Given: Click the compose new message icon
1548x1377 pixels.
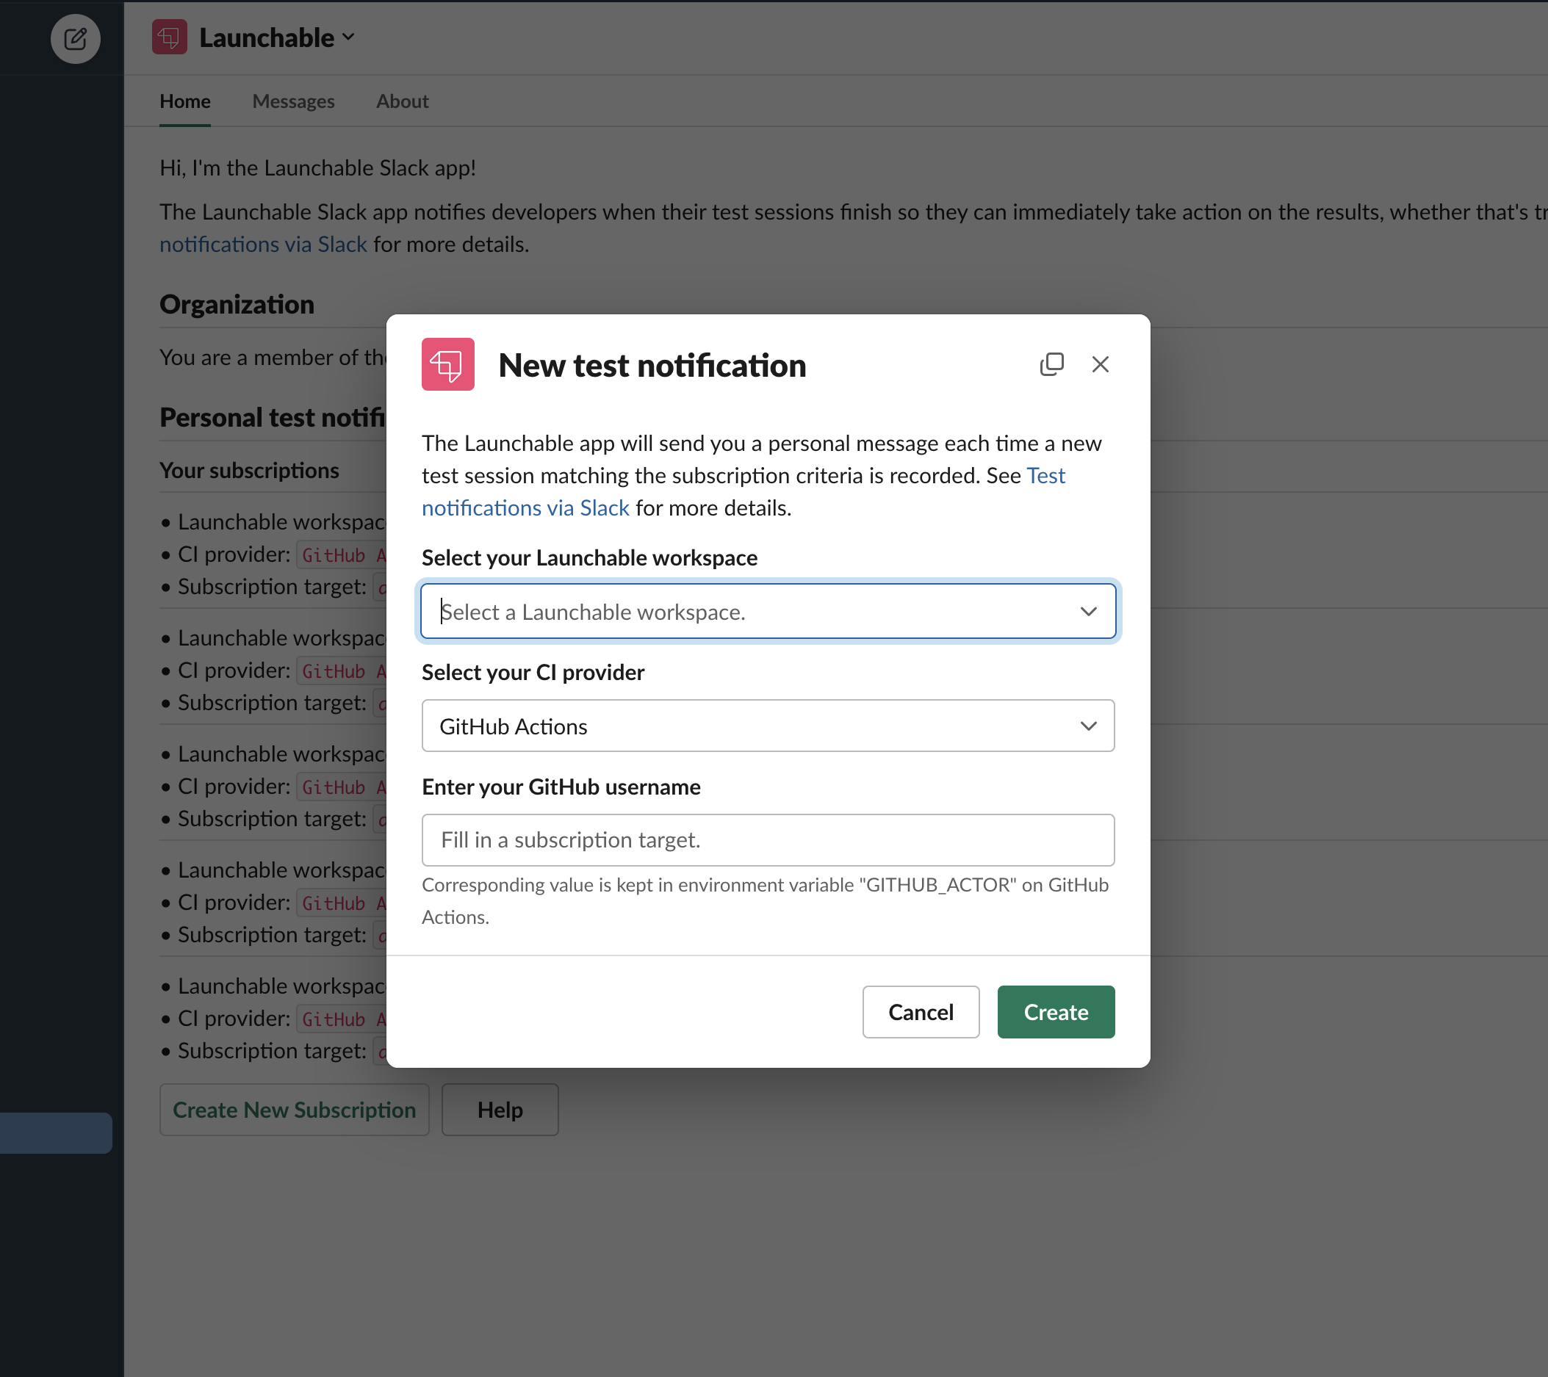Looking at the screenshot, I should coord(75,39).
